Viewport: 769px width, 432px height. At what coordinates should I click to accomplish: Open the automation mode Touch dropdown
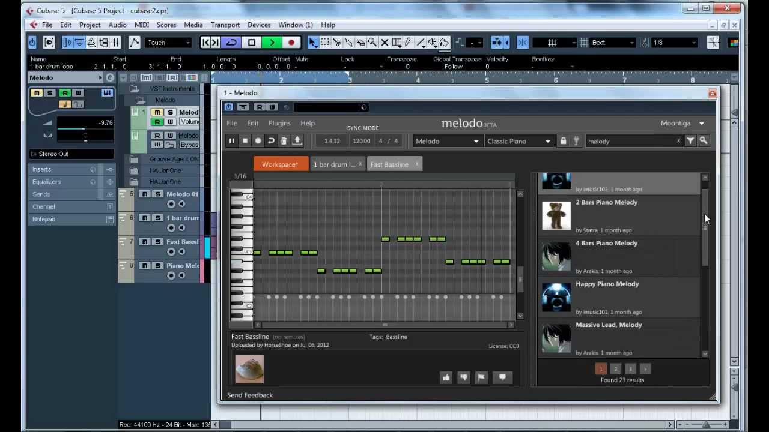pos(168,43)
